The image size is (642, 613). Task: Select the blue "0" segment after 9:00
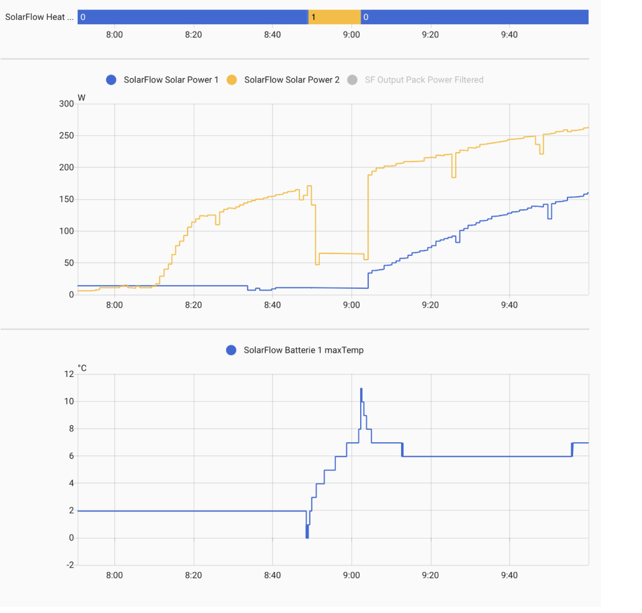point(475,17)
